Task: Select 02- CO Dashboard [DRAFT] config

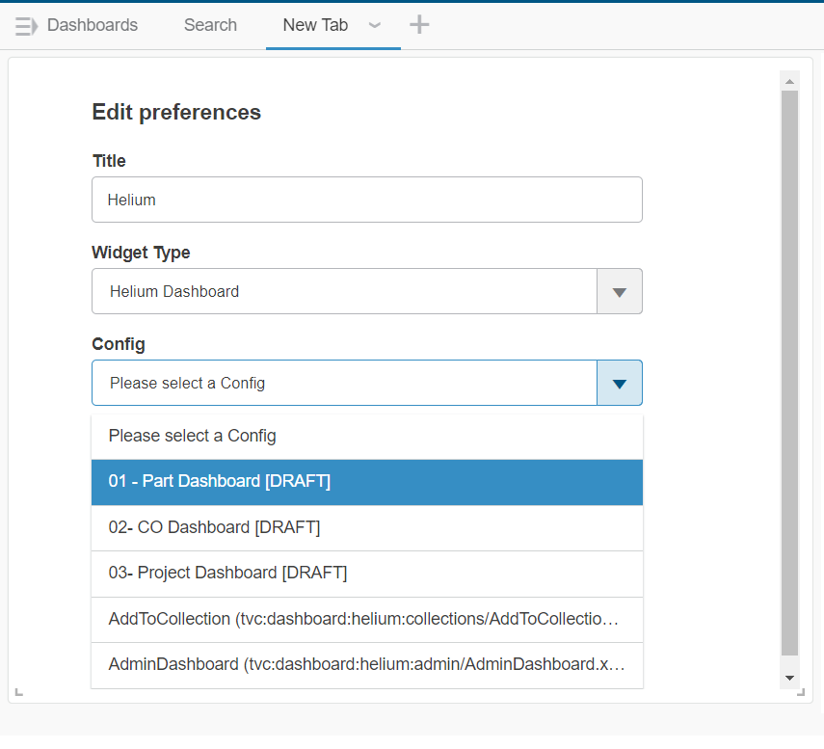Action: click(366, 527)
